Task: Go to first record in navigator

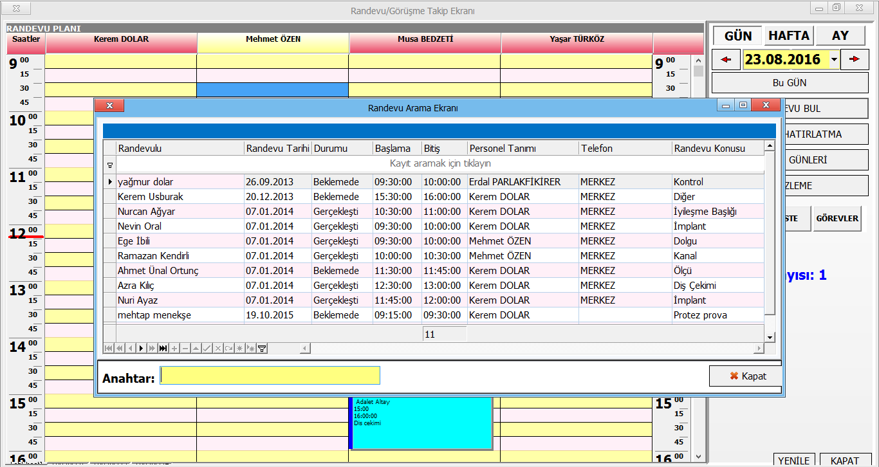Action: pyautogui.click(x=109, y=348)
